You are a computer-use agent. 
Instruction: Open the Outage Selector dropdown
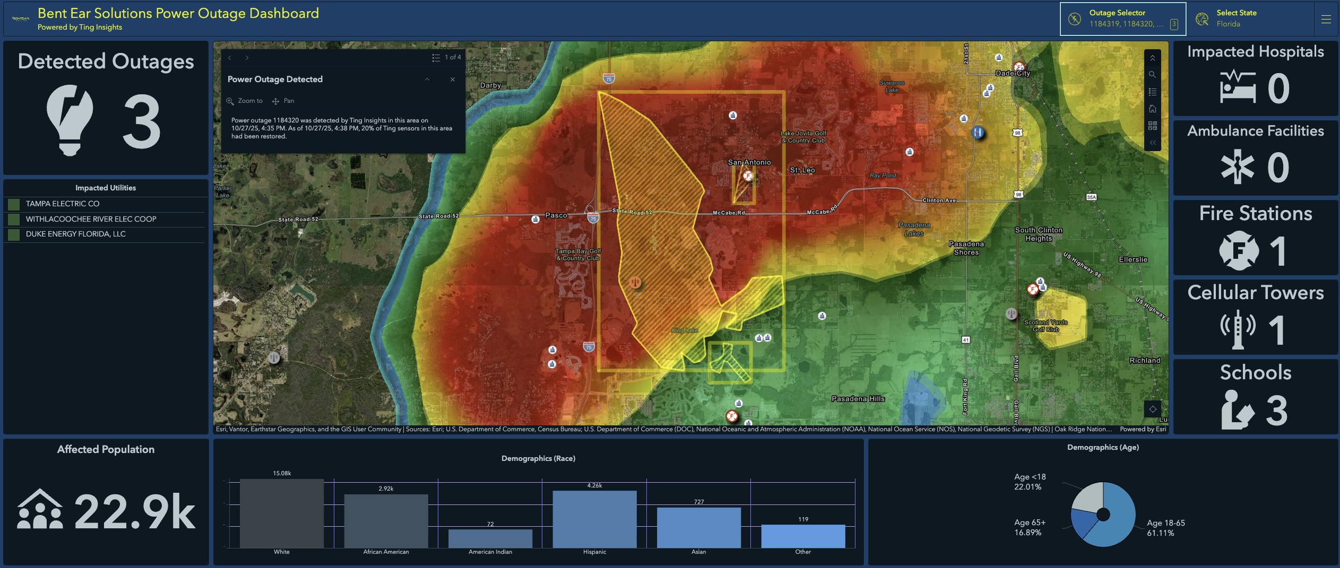pos(1122,19)
